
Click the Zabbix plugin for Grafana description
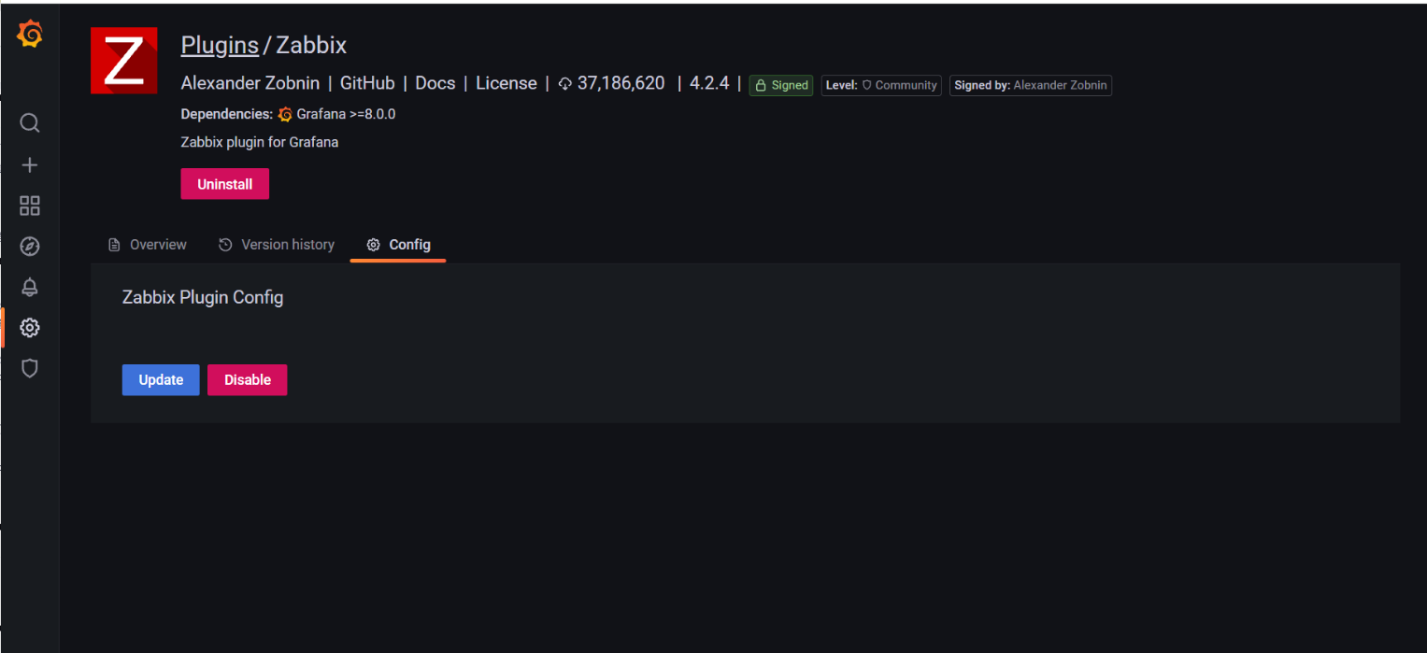(260, 143)
